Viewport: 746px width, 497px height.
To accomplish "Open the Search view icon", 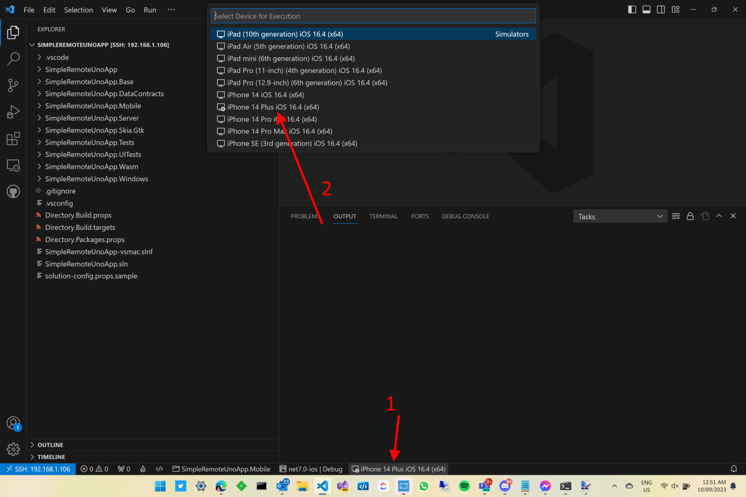I will pos(13,58).
